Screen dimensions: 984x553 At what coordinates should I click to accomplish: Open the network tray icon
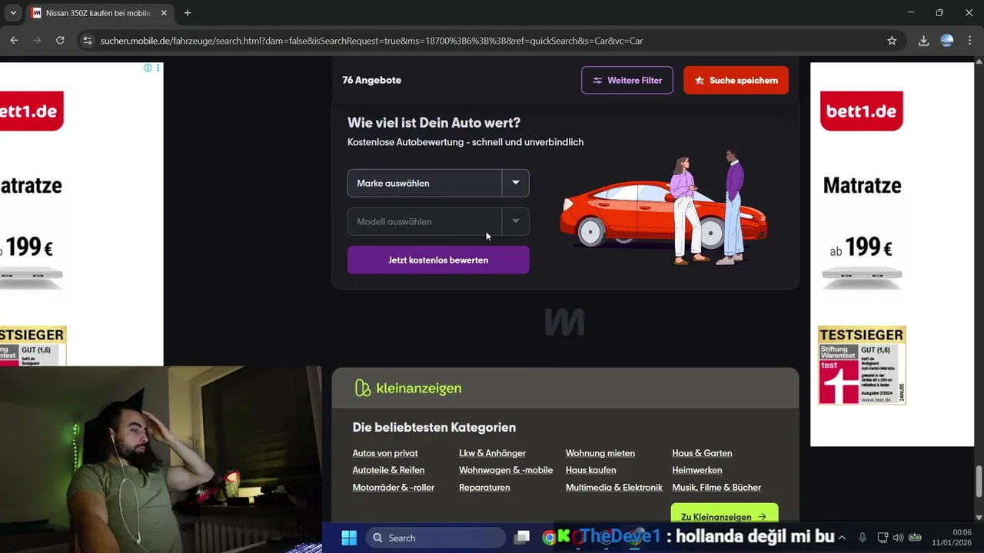883,538
